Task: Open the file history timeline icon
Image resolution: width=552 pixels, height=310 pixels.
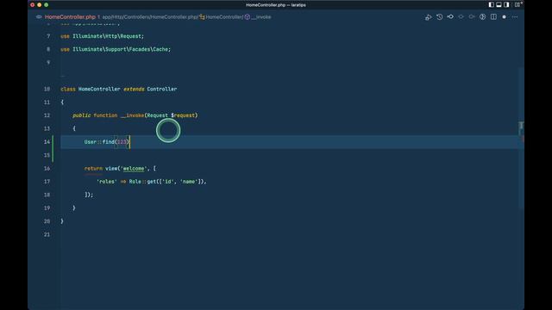Action: 439,17
